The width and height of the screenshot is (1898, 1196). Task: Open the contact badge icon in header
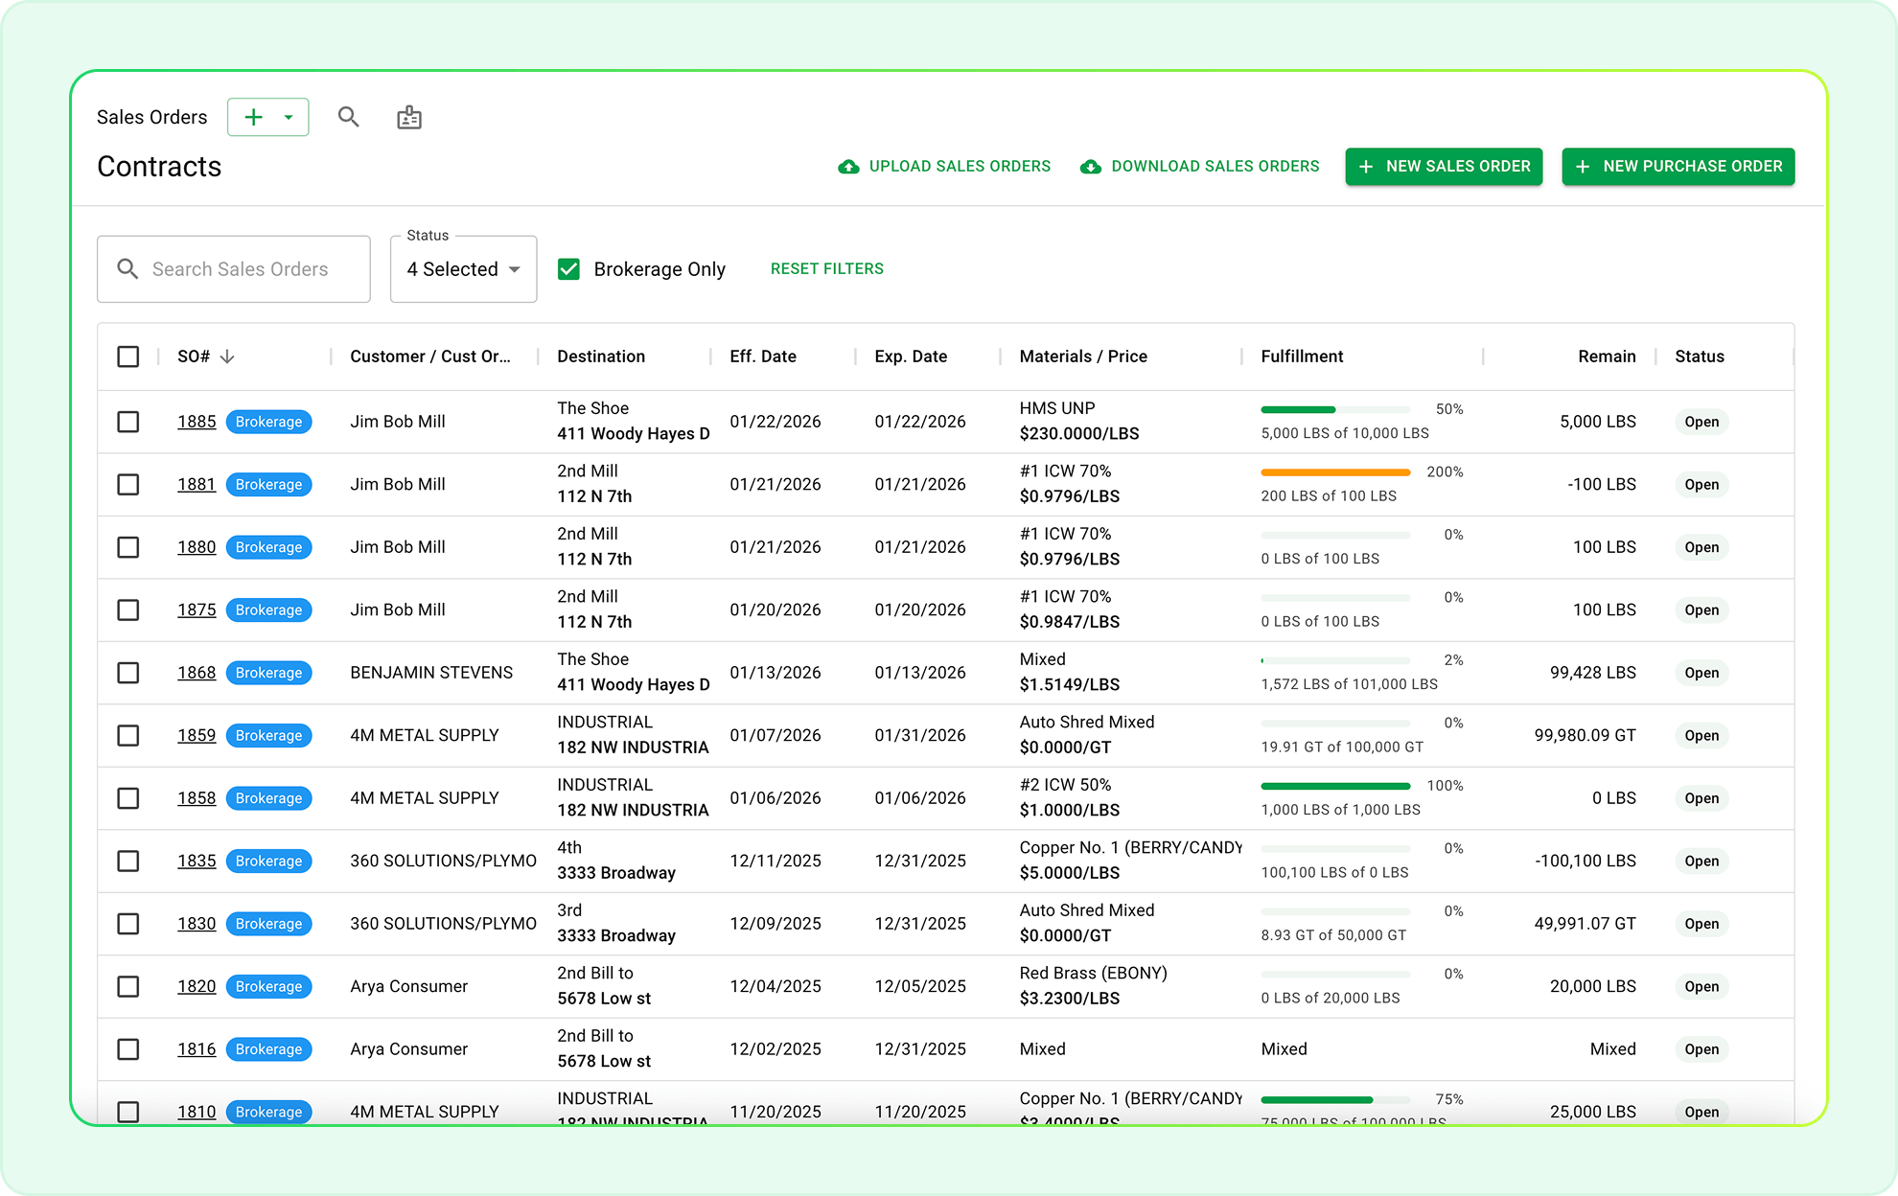pos(409,117)
